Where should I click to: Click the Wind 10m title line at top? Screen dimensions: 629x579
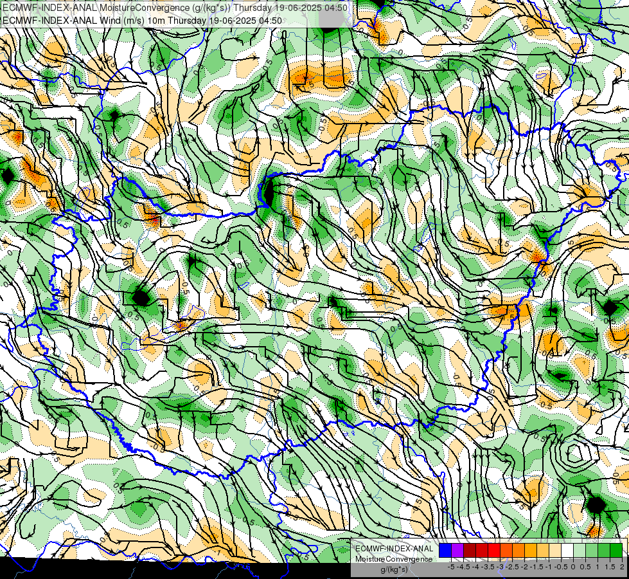point(142,21)
